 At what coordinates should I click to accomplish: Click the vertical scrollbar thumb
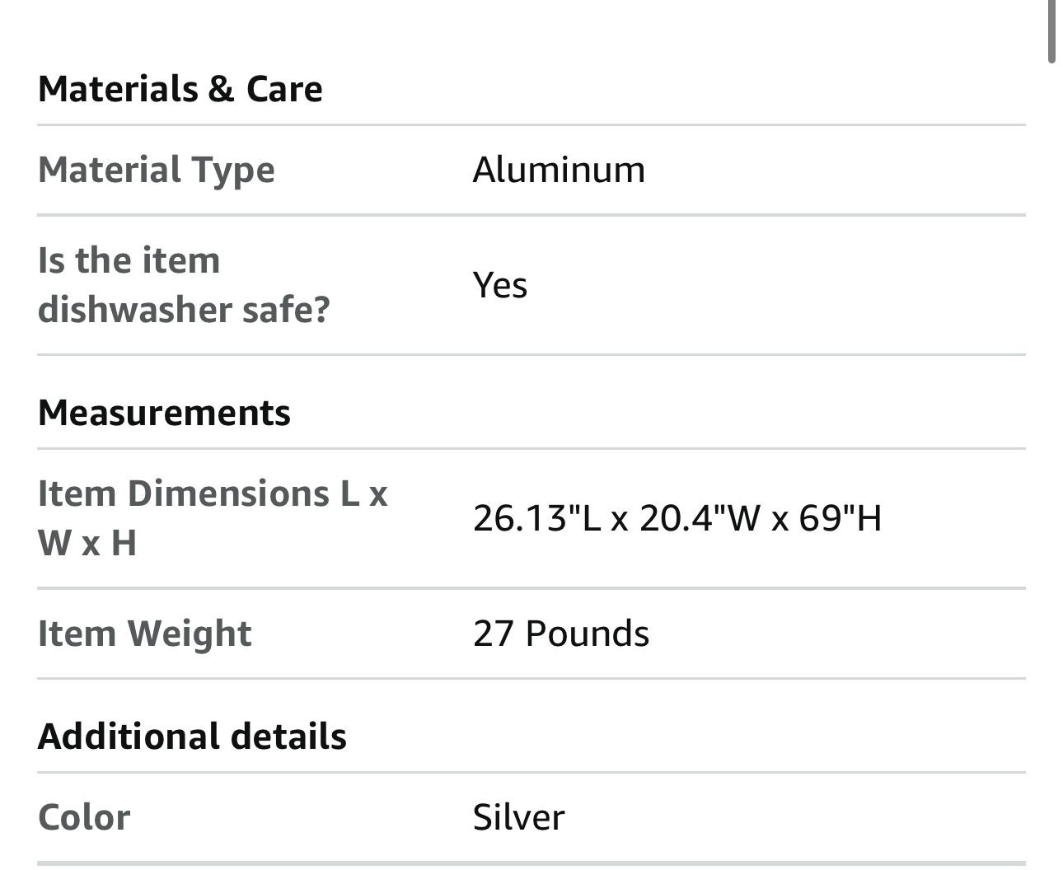click(x=1051, y=31)
